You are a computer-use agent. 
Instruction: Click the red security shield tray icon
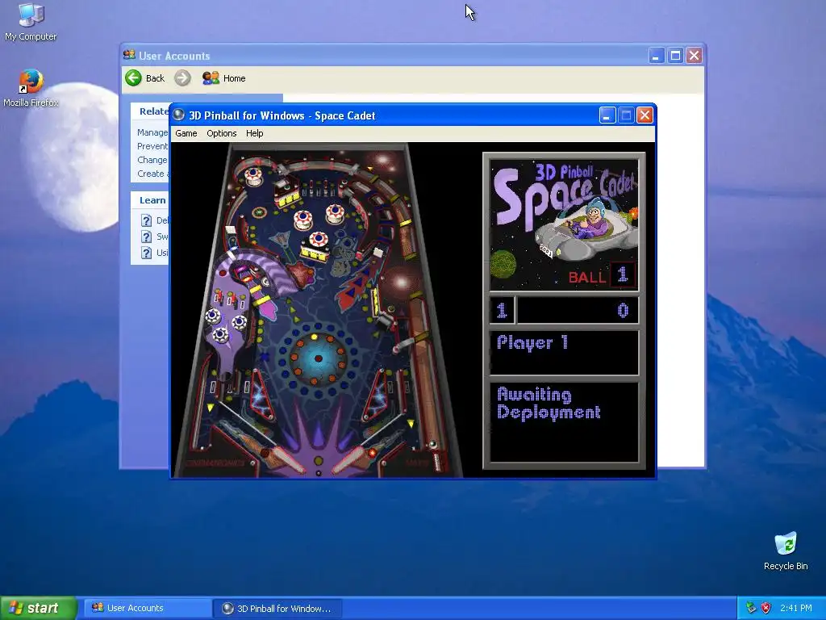[x=766, y=608]
